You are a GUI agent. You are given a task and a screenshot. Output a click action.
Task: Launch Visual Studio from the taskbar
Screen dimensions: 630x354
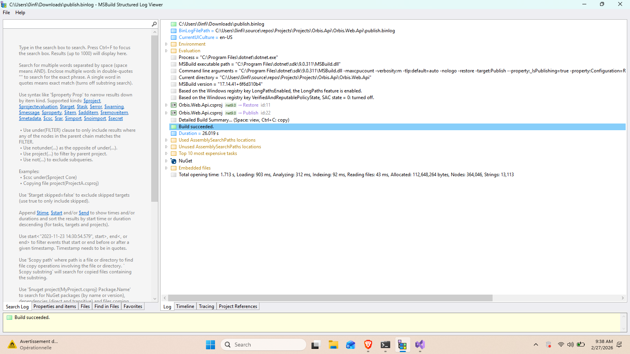point(420,345)
